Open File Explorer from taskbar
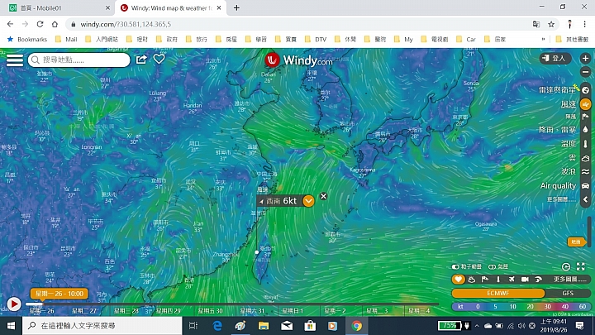The width and height of the screenshot is (595, 335). (264, 326)
